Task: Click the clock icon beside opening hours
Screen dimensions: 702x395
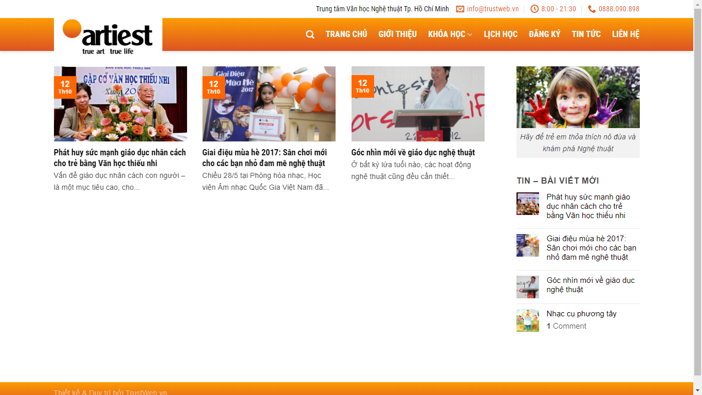Action: point(534,9)
